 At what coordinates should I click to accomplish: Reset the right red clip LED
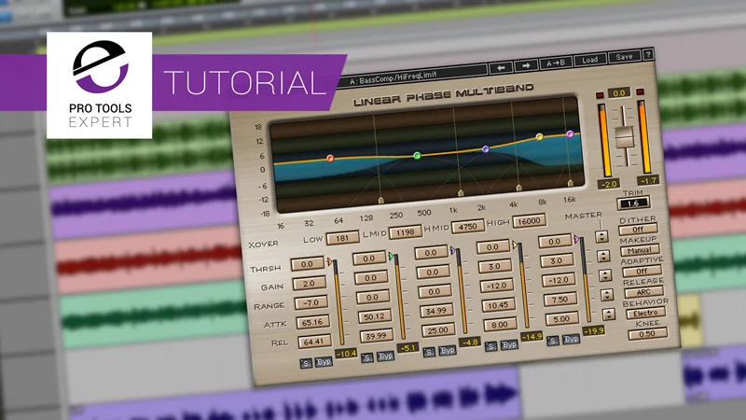click(640, 91)
